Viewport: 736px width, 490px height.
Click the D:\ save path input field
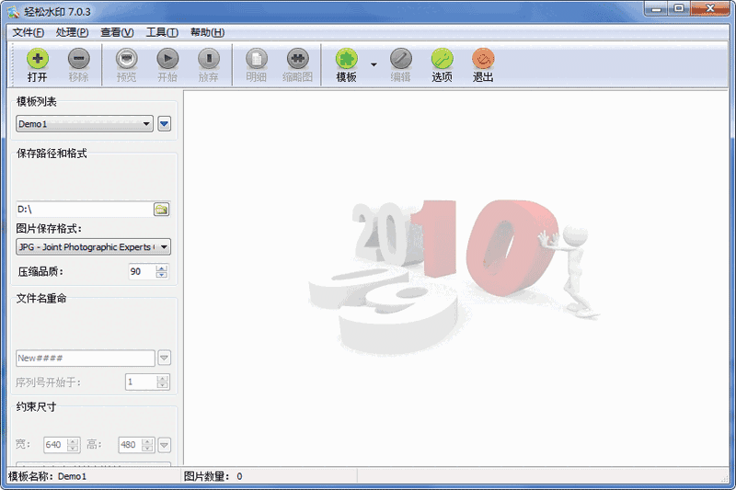(85, 209)
